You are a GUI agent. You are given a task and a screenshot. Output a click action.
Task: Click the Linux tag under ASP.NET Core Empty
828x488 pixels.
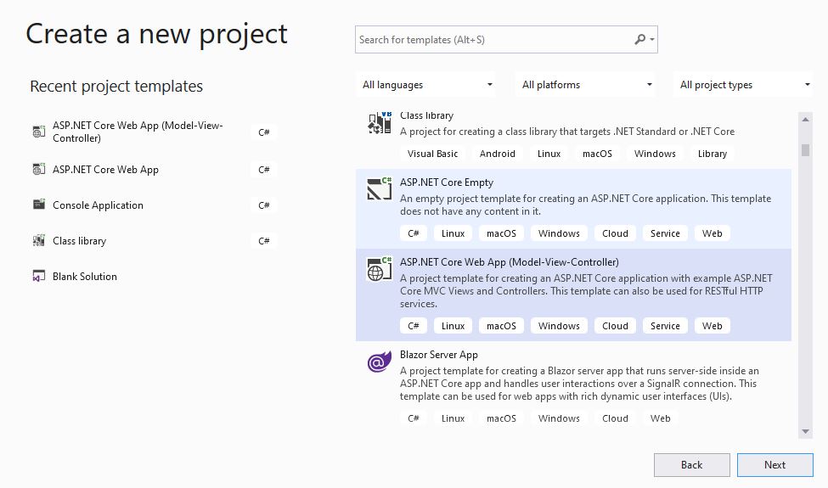pos(453,233)
